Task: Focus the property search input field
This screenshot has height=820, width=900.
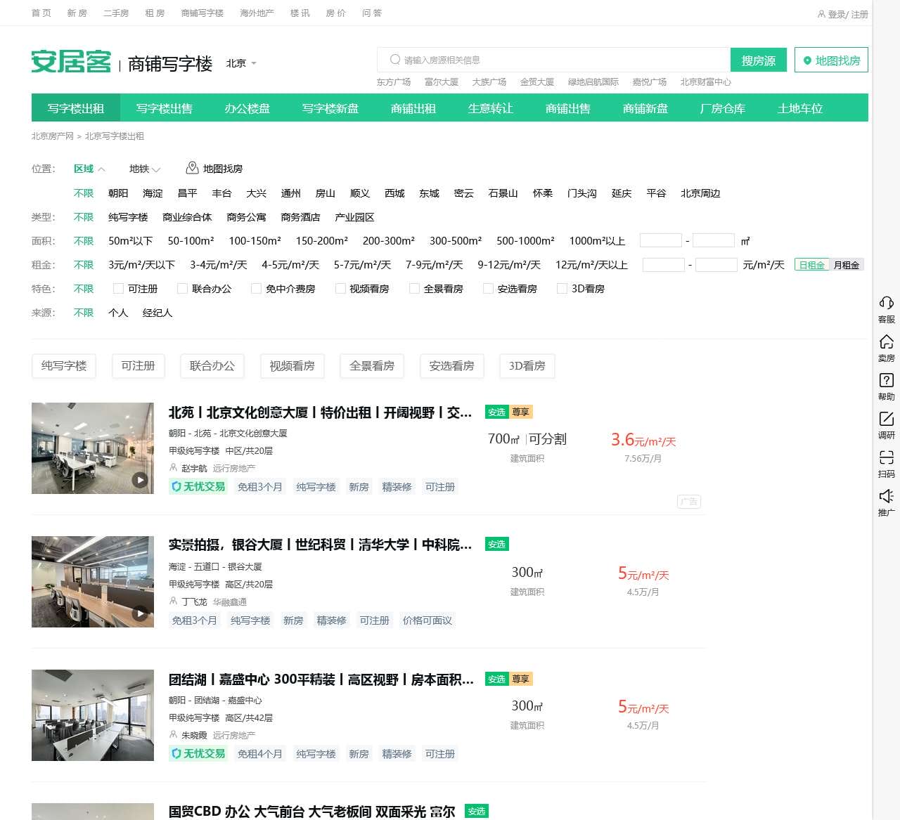Action: coord(553,60)
